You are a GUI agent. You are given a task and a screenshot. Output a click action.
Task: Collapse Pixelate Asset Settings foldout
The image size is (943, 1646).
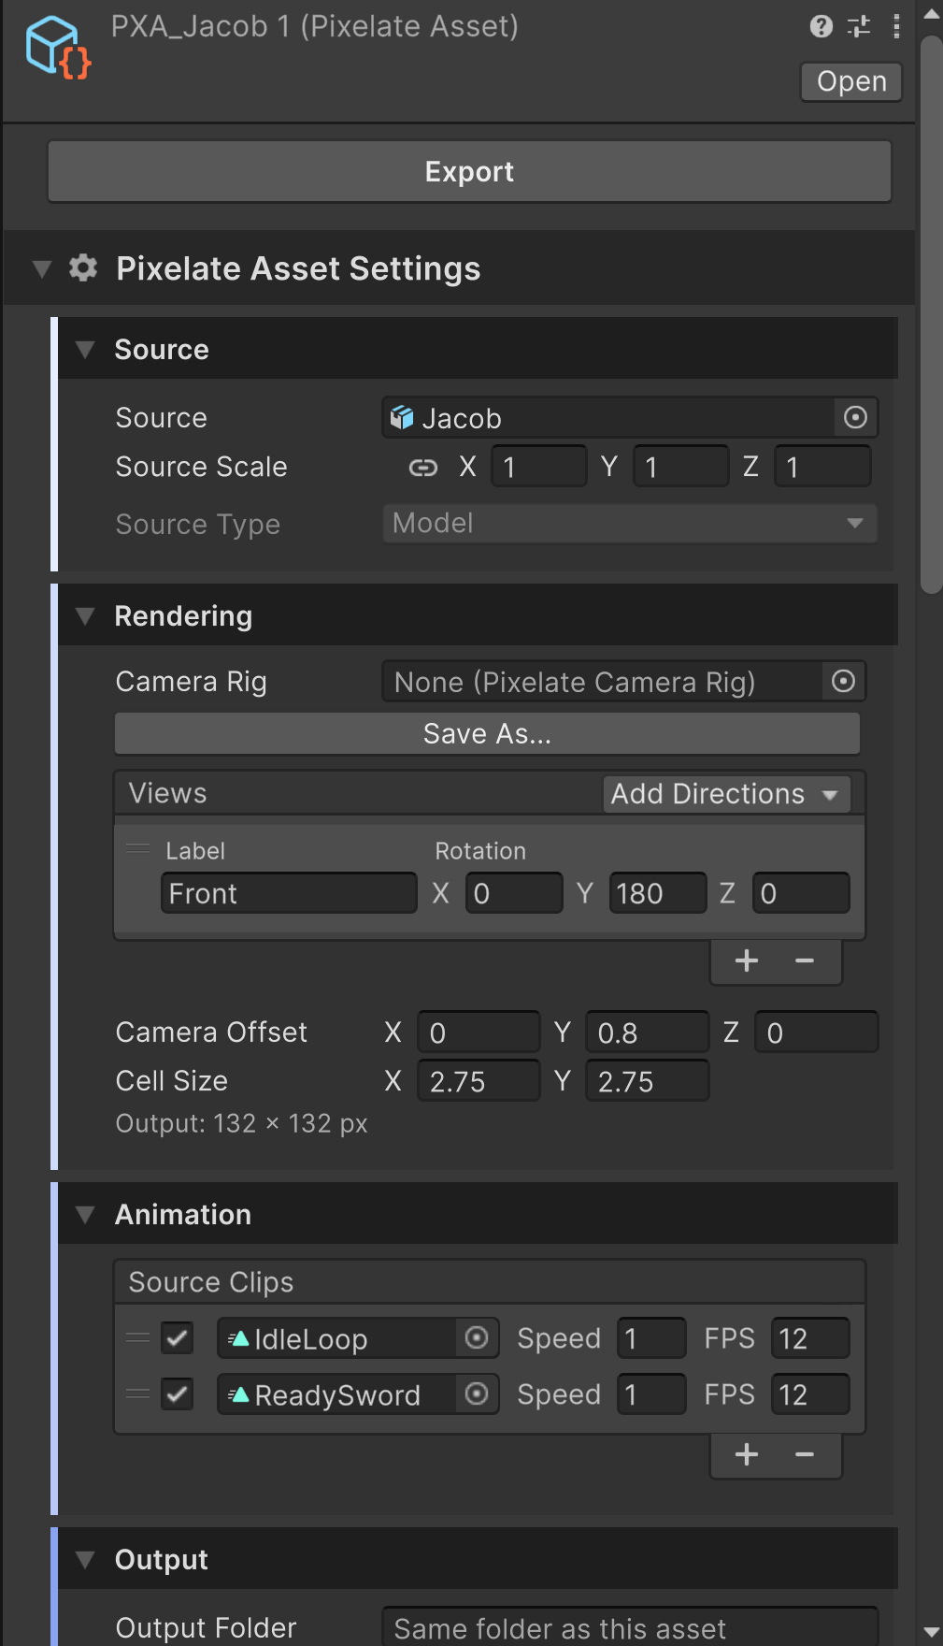click(x=42, y=269)
